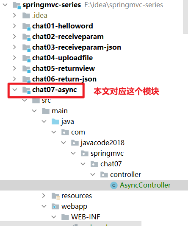Image resolution: width=188 pixels, height=227 pixels.
Task: Select the AsyncController class file
Action: tap(145, 185)
